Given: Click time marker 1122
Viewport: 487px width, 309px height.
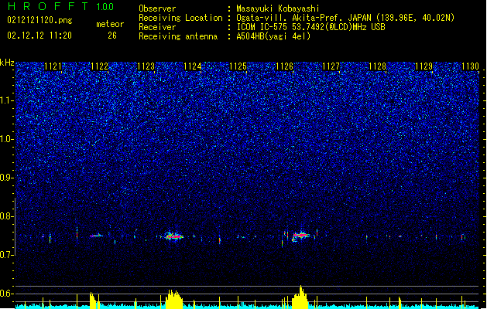Looking at the screenshot, I should point(99,66).
